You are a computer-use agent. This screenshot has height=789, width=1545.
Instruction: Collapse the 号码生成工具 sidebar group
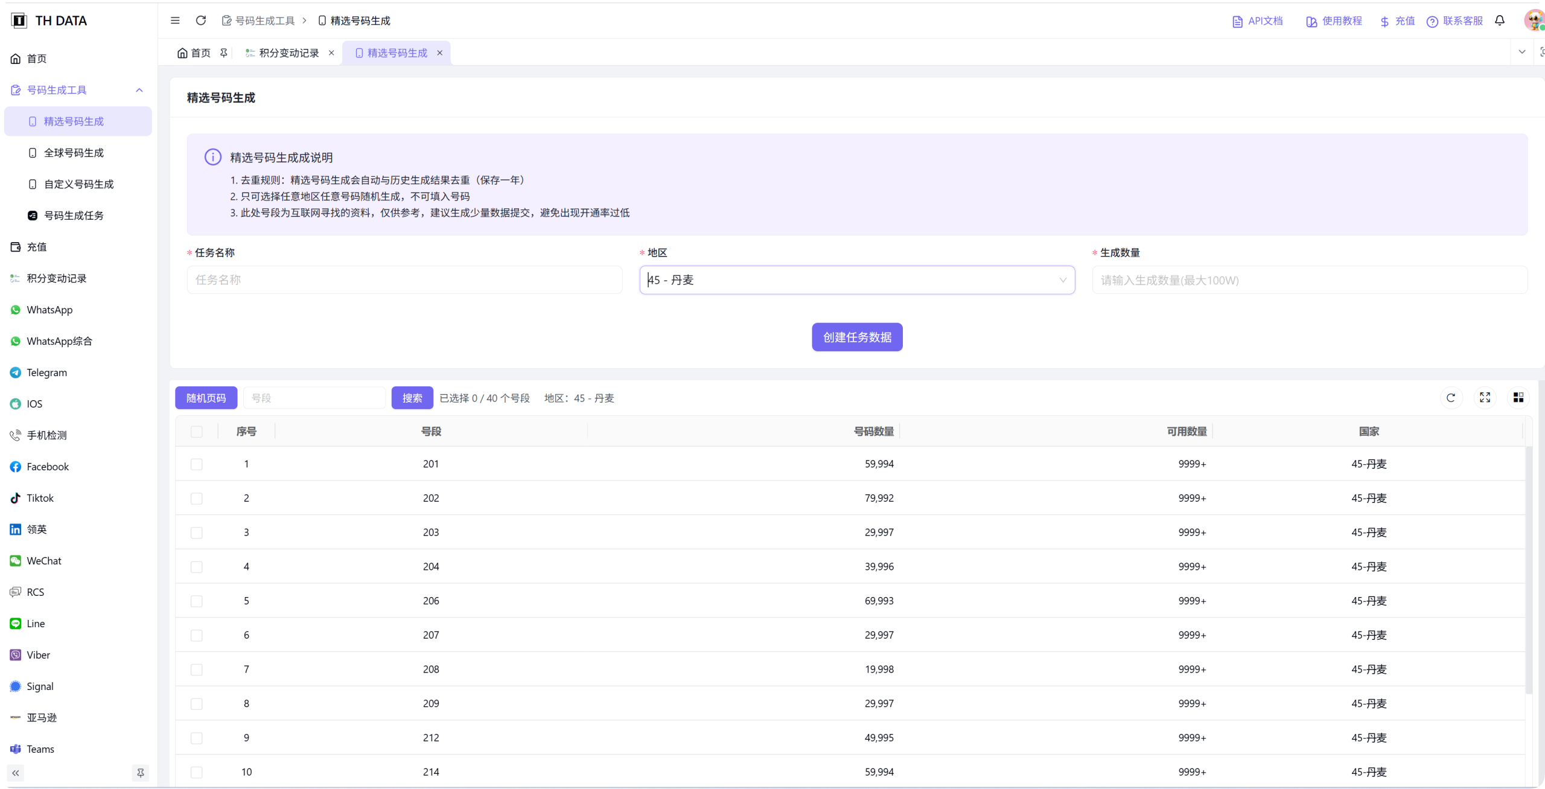click(139, 90)
